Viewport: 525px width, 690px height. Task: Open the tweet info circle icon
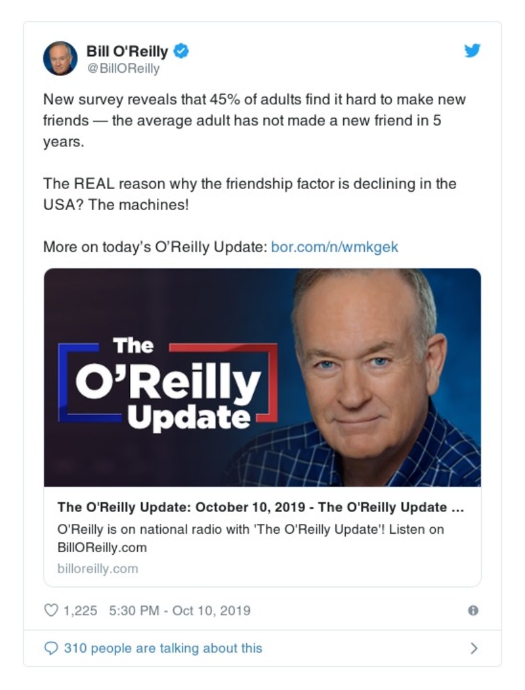pyautogui.click(x=473, y=611)
